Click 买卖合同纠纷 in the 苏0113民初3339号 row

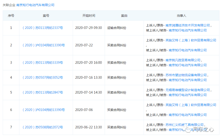click(117, 62)
